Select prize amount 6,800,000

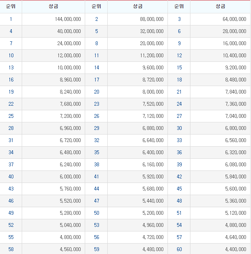(236, 128)
